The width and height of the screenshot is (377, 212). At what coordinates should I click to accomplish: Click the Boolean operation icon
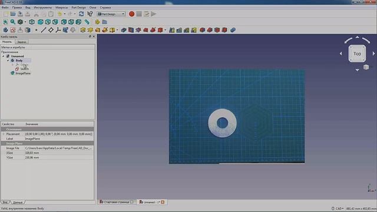233,30
